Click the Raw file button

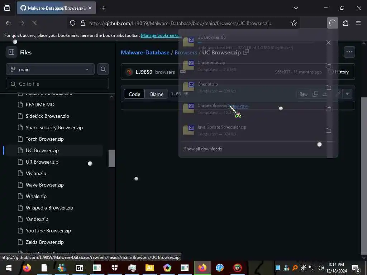point(303,94)
